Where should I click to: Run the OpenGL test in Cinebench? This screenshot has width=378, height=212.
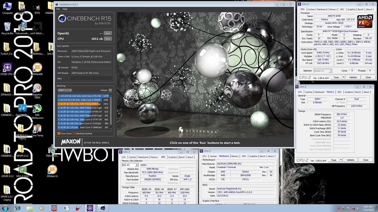click(x=108, y=33)
